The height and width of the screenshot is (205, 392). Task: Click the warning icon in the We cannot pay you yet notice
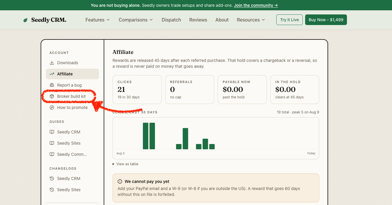point(120,181)
